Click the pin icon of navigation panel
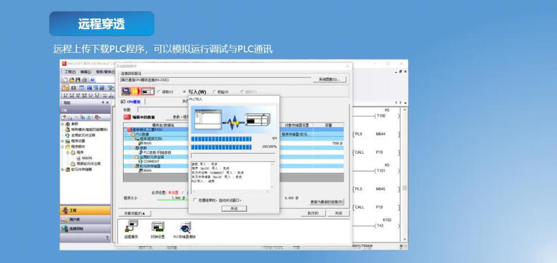This screenshot has height=263, width=557. pyautogui.click(x=103, y=102)
